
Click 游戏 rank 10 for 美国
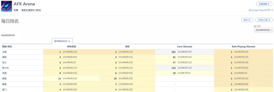115,79
